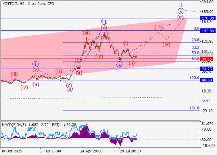Select the circled blue wave ii label
217x155 pixels.
(x=70, y=89)
